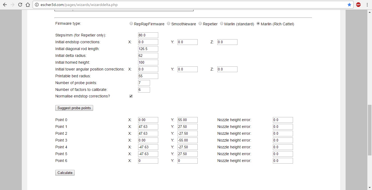This screenshot has height=190, width=372.
Task: Edit Point 3 X coordinate field
Action: pyautogui.click(x=148, y=140)
